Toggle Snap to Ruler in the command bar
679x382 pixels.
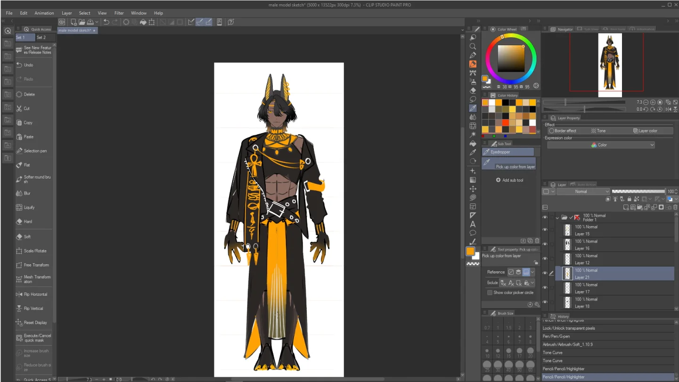(x=191, y=22)
